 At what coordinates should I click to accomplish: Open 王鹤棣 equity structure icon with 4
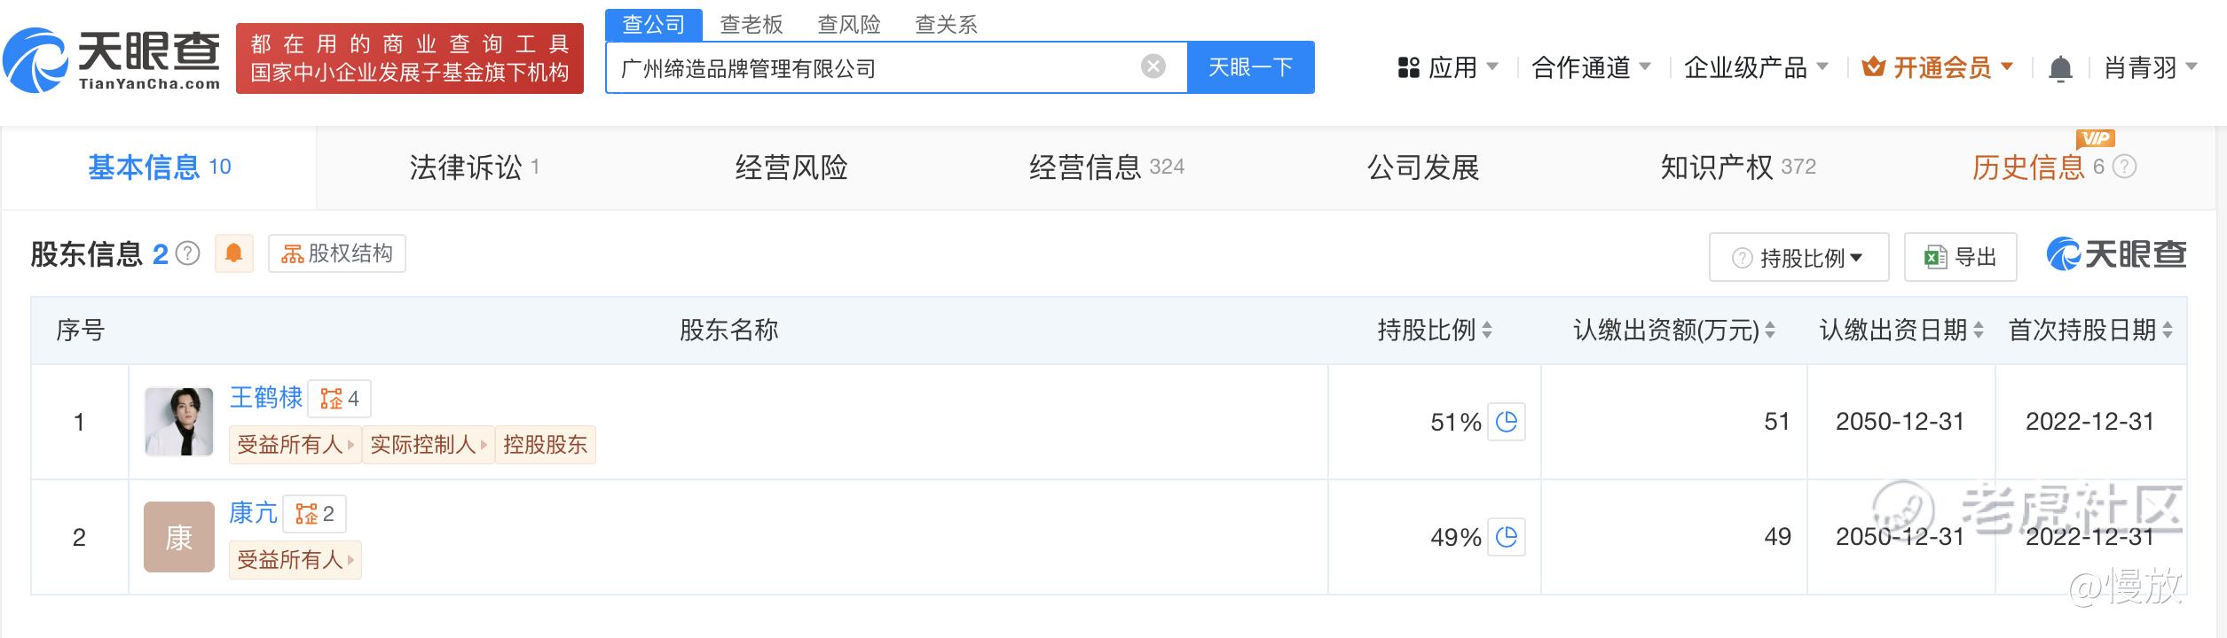[x=340, y=399]
